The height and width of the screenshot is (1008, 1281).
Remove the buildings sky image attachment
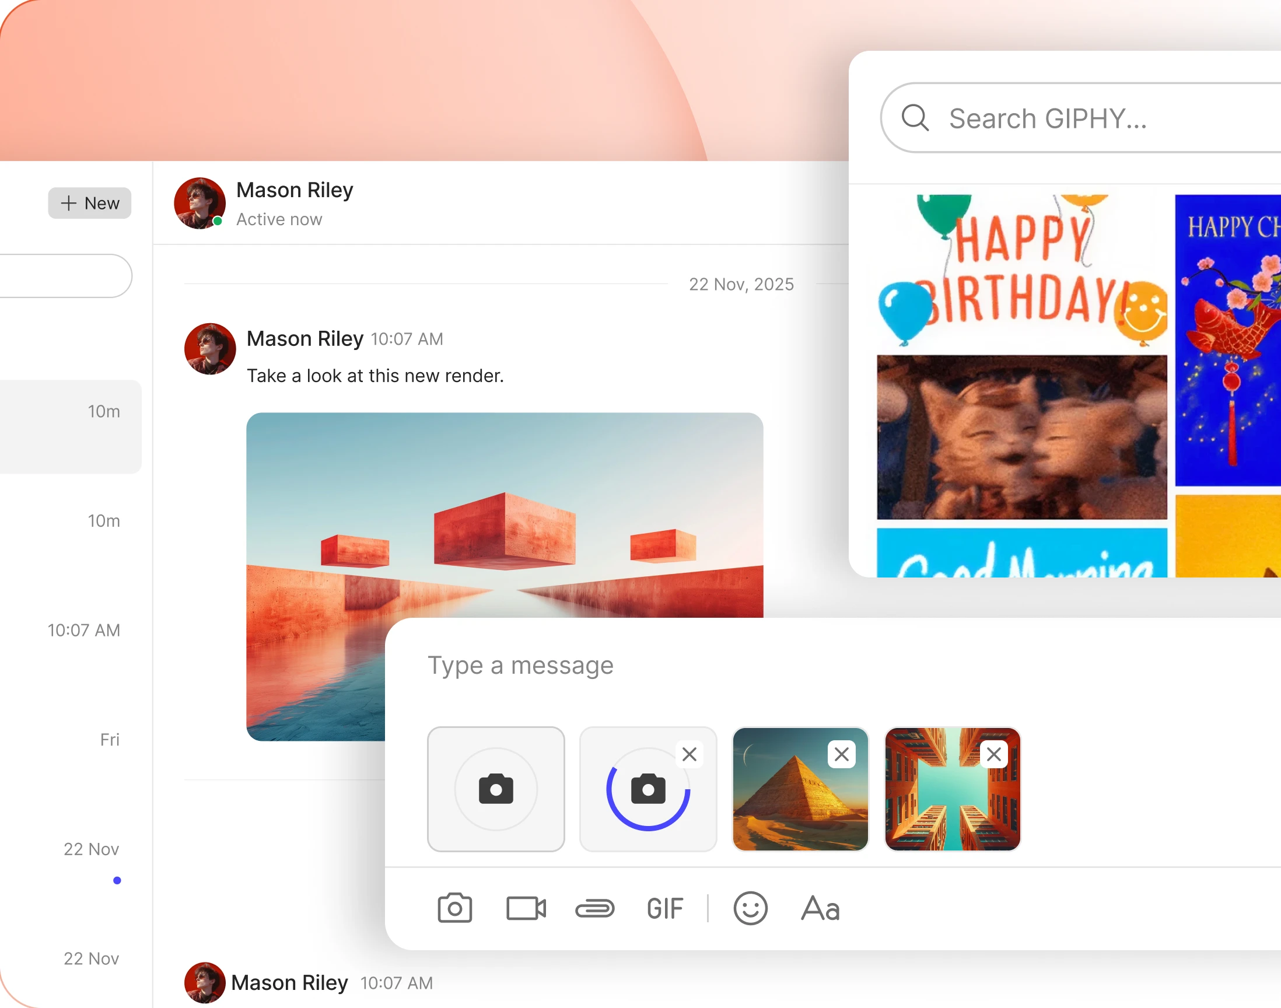point(993,754)
